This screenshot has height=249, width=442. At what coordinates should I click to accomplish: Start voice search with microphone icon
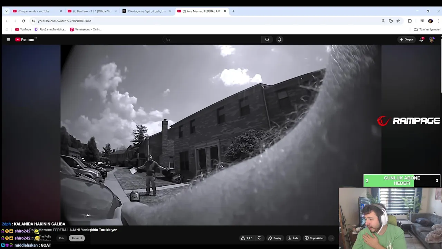(279, 39)
